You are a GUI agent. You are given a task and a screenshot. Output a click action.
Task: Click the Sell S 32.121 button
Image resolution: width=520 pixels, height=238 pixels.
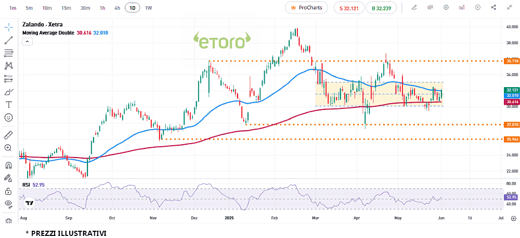pos(349,8)
